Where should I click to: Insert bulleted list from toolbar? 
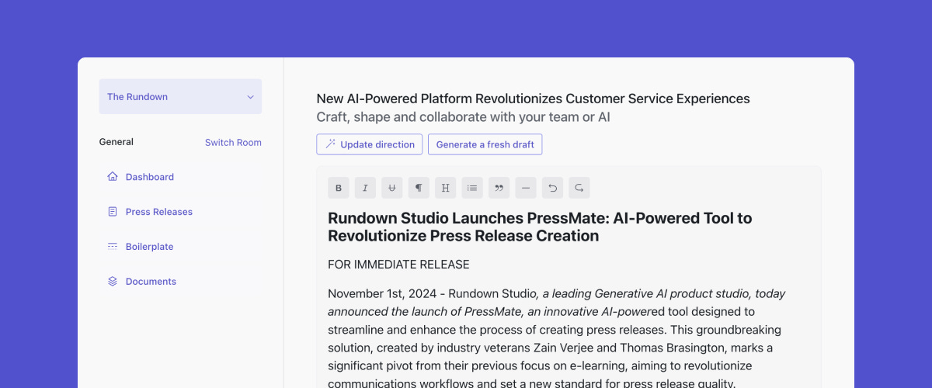coord(472,188)
